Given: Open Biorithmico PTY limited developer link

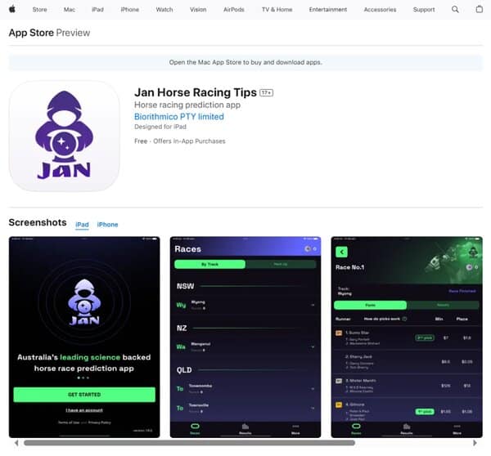Looking at the screenshot, I should 179,117.
